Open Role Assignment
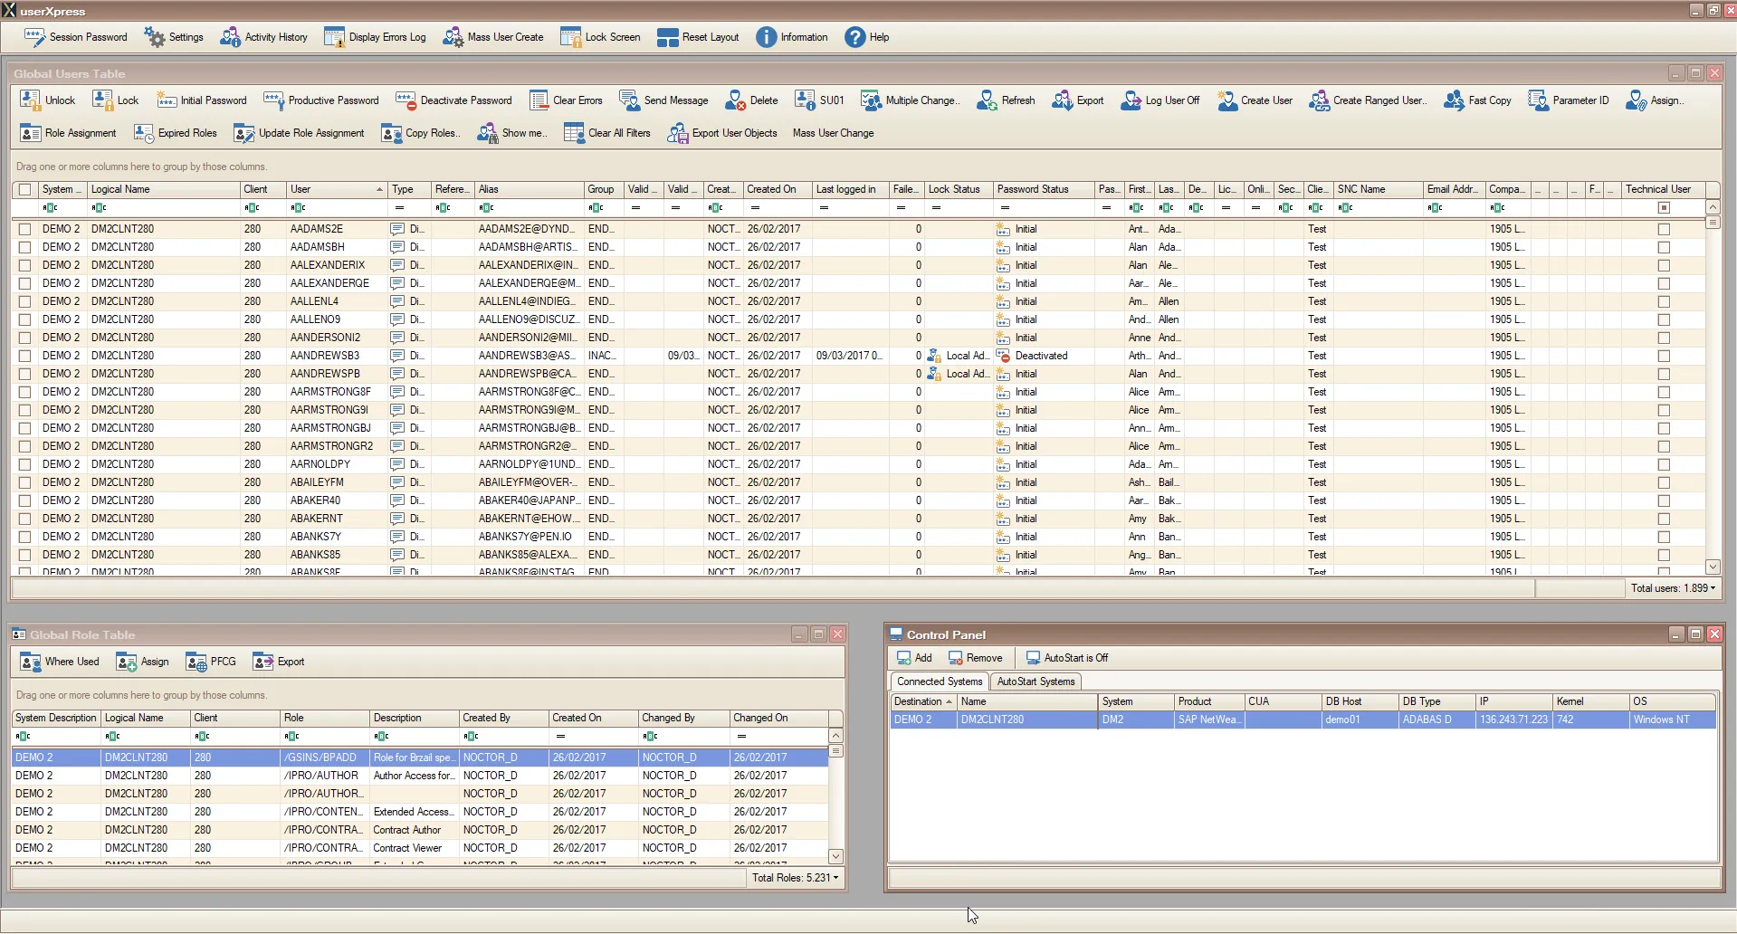 point(69,133)
